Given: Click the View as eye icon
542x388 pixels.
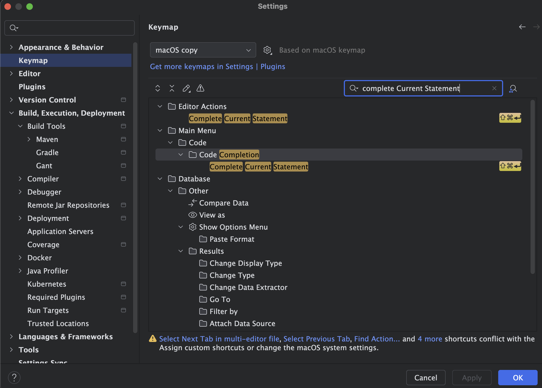Looking at the screenshot, I should pyautogui.click(x=193, y=215).
